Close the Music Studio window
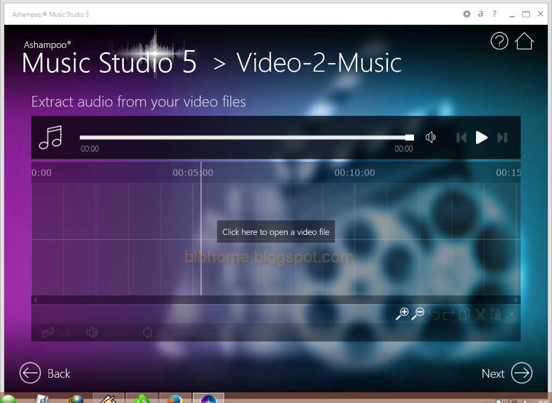 click(x=541, y=13)
